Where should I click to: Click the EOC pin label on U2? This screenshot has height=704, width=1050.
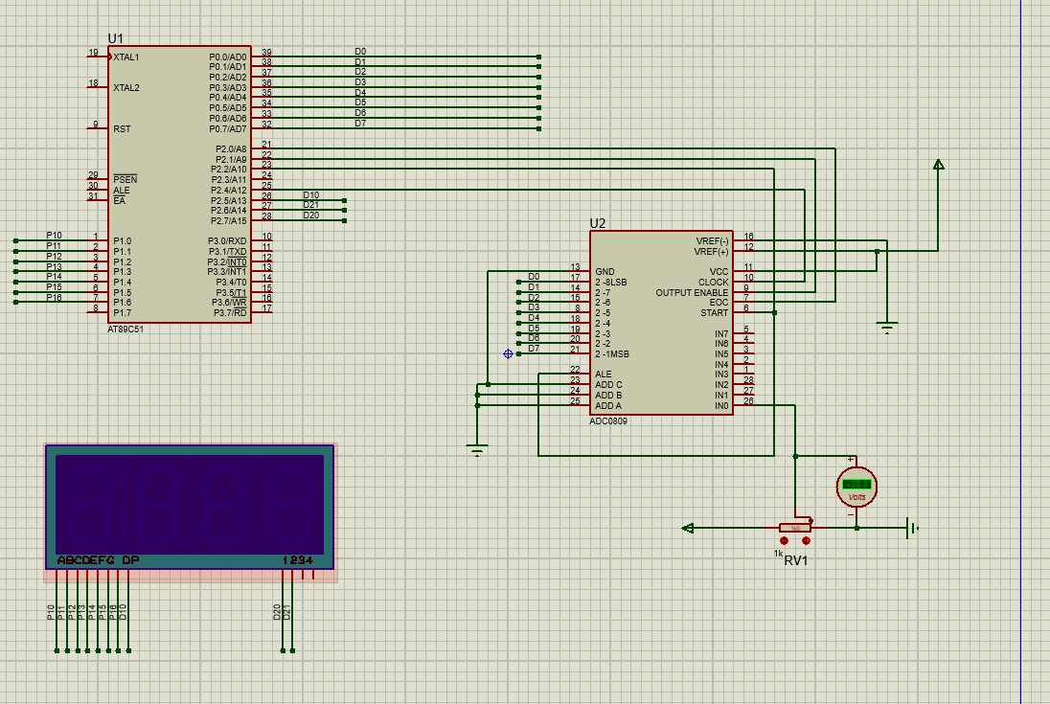(x=719, y=303)
